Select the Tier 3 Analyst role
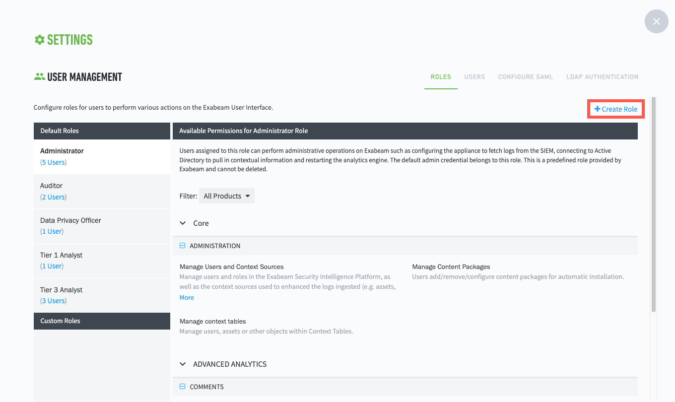Image resolution: width=675 pixels, height=402 pixels. 102,295
